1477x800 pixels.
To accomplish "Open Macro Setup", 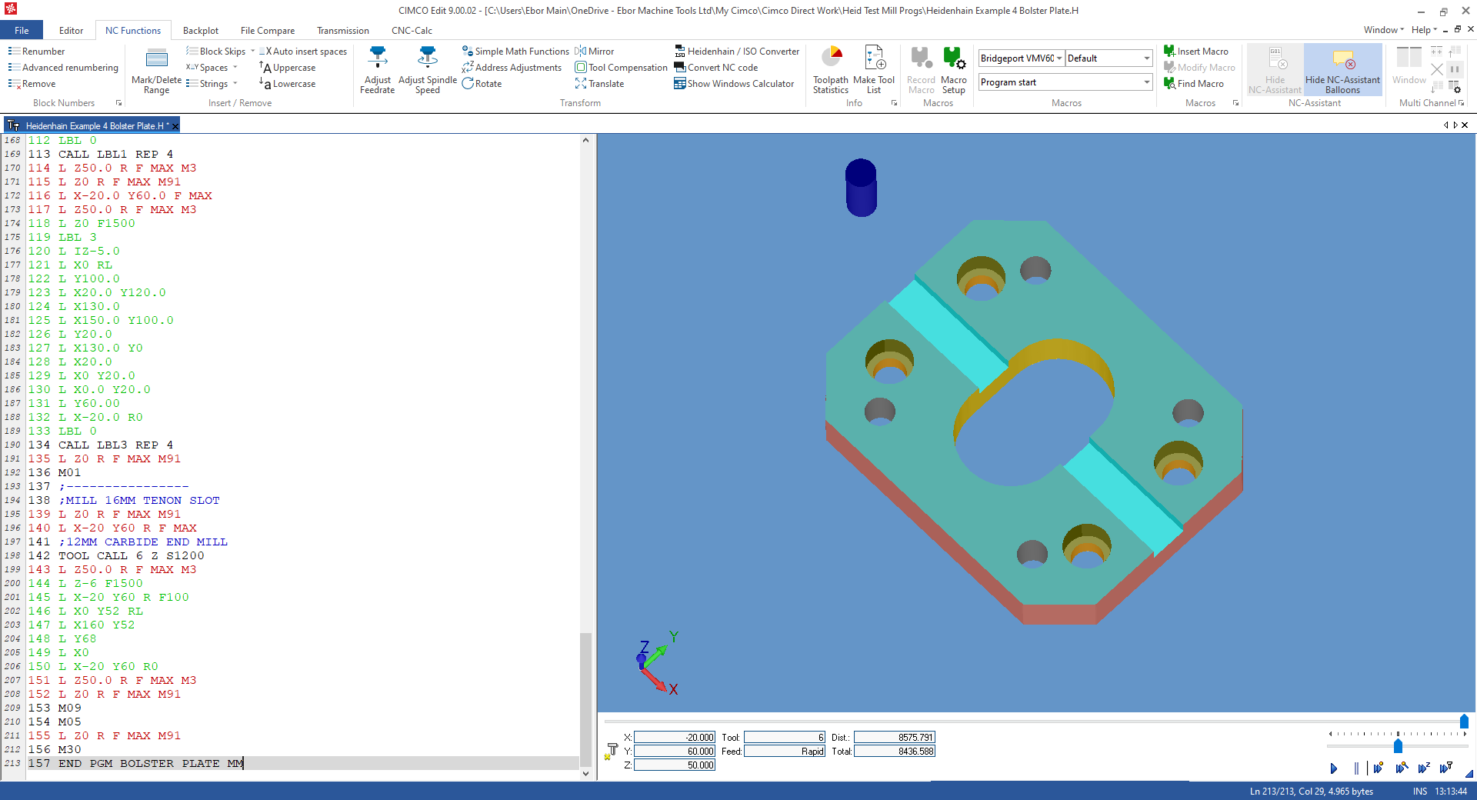I will tap(954, 58).
